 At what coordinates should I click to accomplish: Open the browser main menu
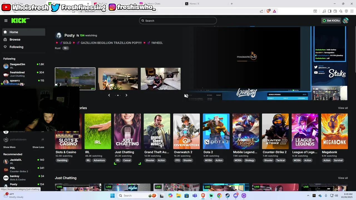click(x=352, y=11)
